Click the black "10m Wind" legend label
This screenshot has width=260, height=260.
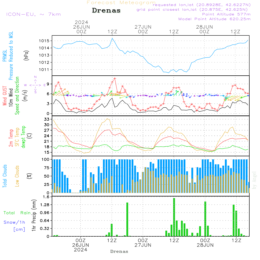(11, 97)
